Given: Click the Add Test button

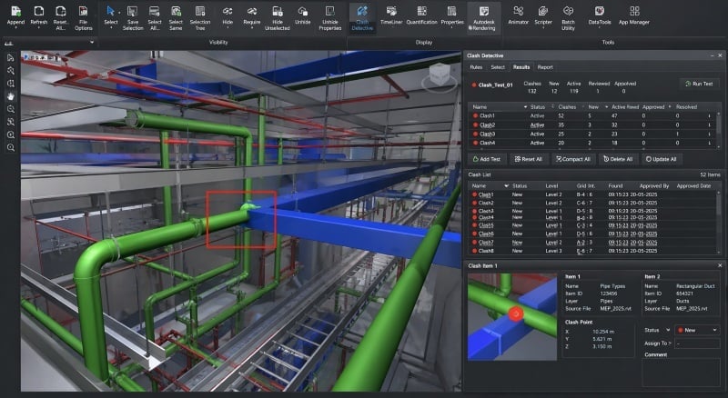Looking at the screenshot, I should point(487,159).
